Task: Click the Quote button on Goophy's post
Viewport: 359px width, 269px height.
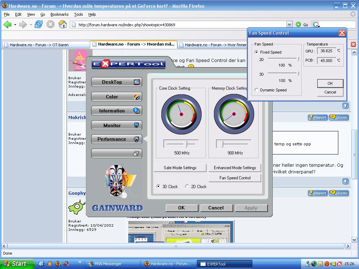Action: [339, 193]
